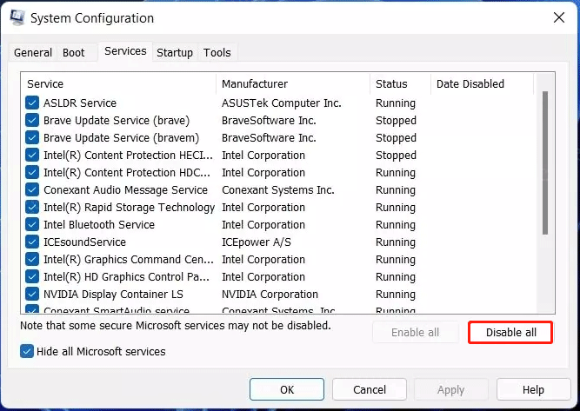Click the Apply button

tap(451, 389)
